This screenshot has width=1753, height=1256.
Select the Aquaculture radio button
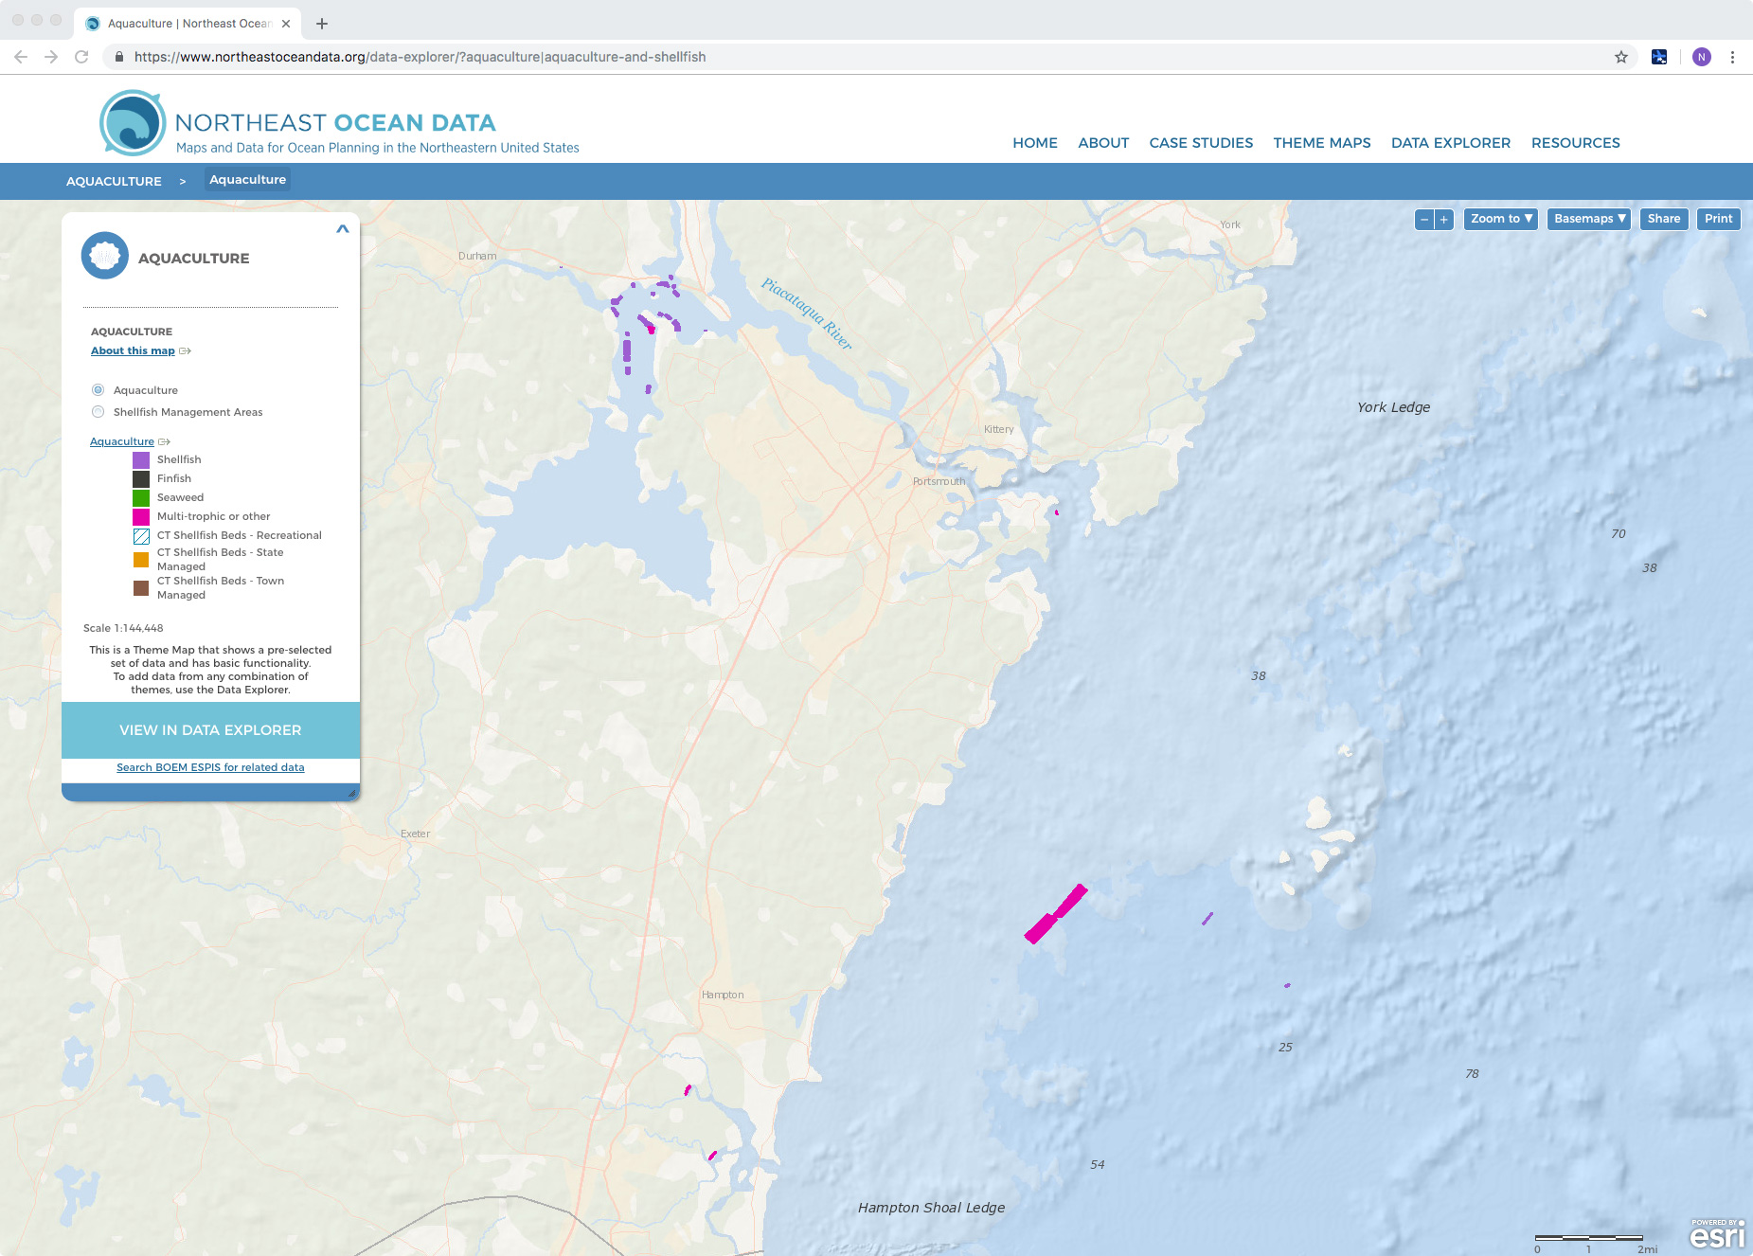(x=98, y=390)
